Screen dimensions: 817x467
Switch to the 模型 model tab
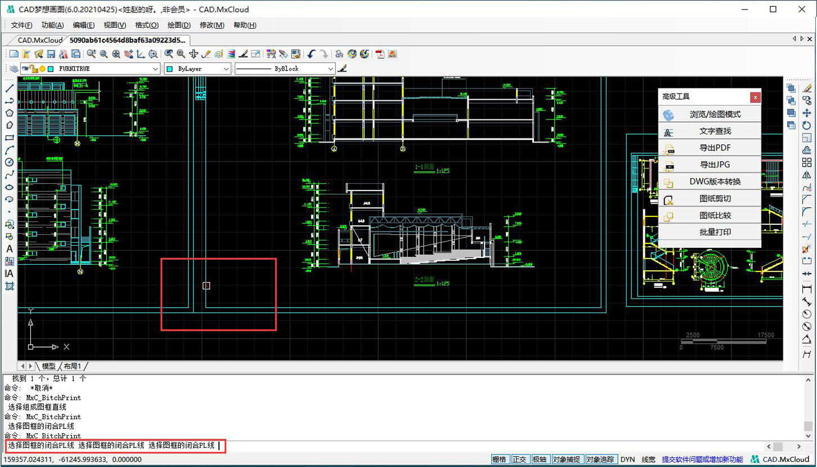[48, 366]
